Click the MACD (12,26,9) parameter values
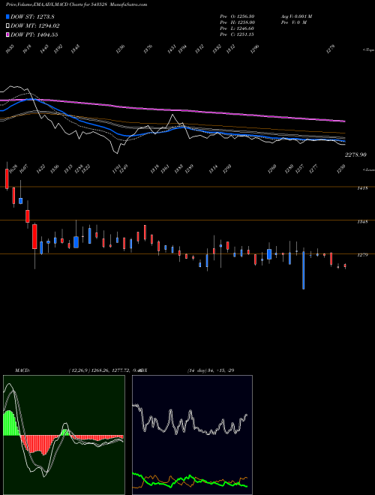 pyautogui.click(x=104, y=370)
